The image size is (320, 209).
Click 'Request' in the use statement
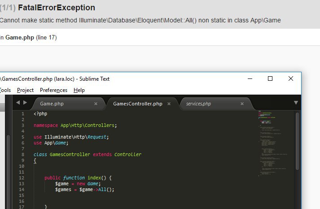[x=97, y=137]
